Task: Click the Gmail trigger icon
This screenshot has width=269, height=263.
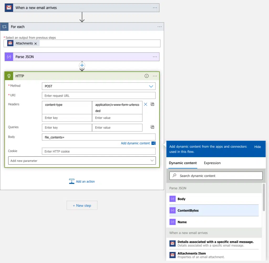Action: (x=9, y=8)
